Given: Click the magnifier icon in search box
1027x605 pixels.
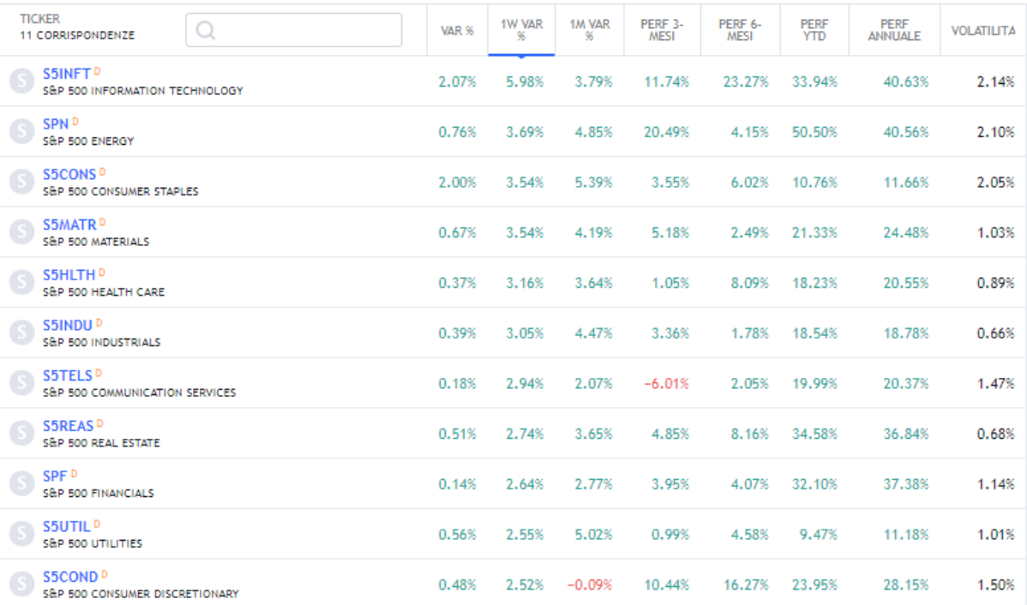Looking at the screenshot, I should tap(205, 30).
